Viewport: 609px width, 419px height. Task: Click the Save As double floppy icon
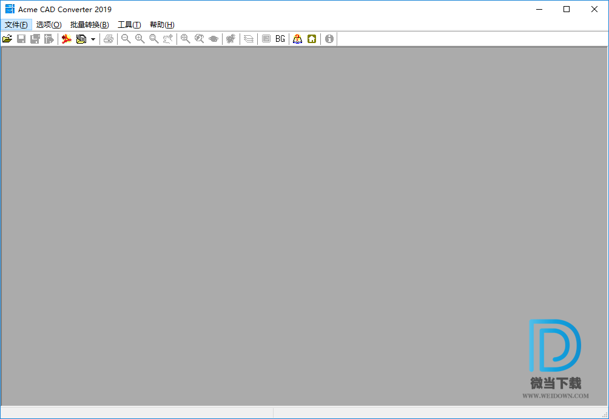[35, 39]
